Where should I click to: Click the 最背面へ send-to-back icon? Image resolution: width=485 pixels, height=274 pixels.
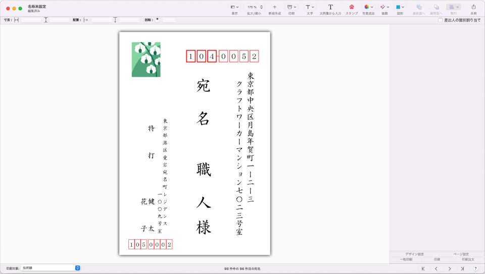[x=436, y=7]
